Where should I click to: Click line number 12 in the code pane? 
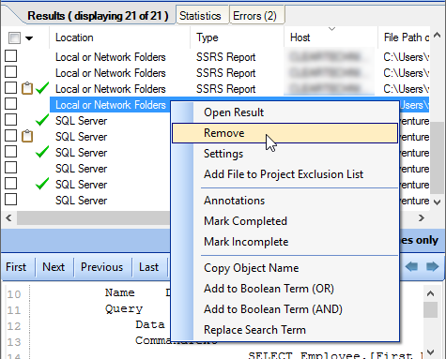pos(14,326)
